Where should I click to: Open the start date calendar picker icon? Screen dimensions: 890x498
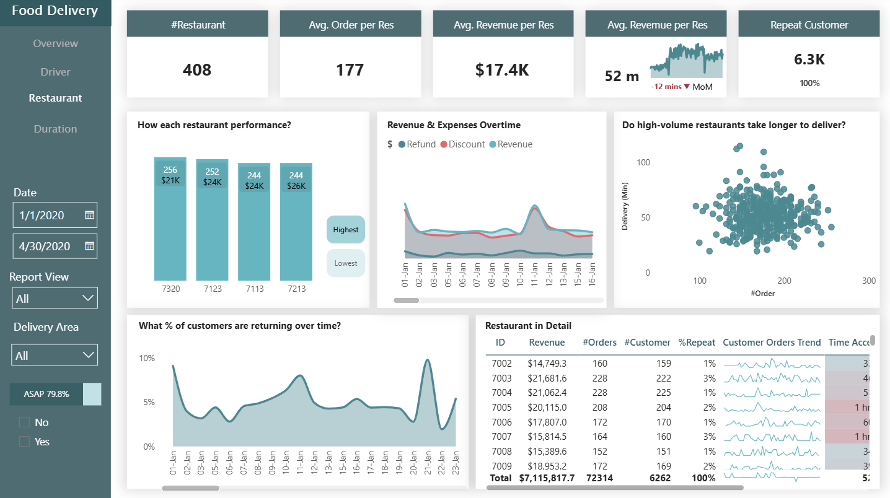tap(89, 215)
